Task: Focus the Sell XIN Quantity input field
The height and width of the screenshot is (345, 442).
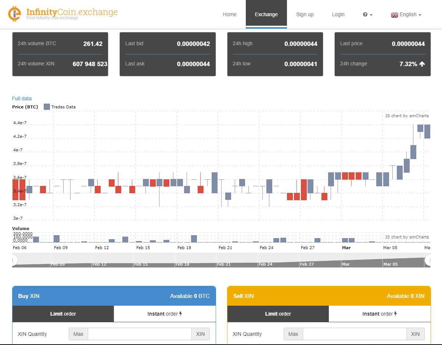Action: point(355,334)
